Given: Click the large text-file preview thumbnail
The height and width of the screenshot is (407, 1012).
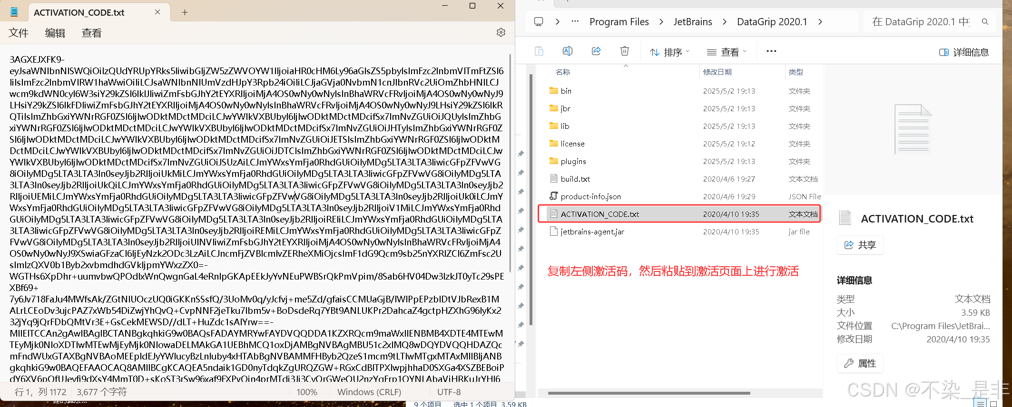Looking at the screenshot, I should (x=913, y=129).
